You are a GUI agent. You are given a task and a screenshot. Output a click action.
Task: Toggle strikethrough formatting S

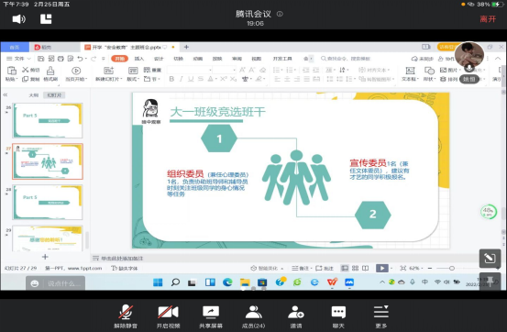[201, 79]
